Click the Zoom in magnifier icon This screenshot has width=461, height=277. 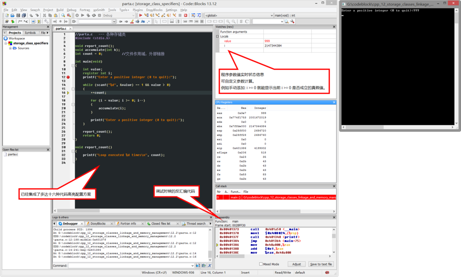tap(228, 21)
